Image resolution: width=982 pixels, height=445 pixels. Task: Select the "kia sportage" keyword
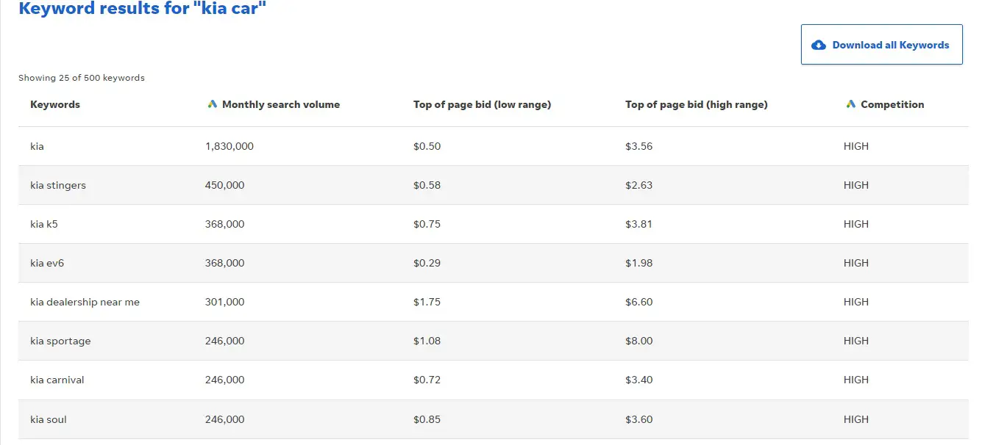click(60, 341)
